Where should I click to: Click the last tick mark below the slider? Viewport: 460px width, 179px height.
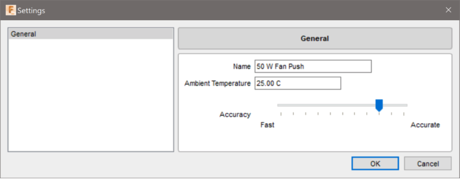404,114
